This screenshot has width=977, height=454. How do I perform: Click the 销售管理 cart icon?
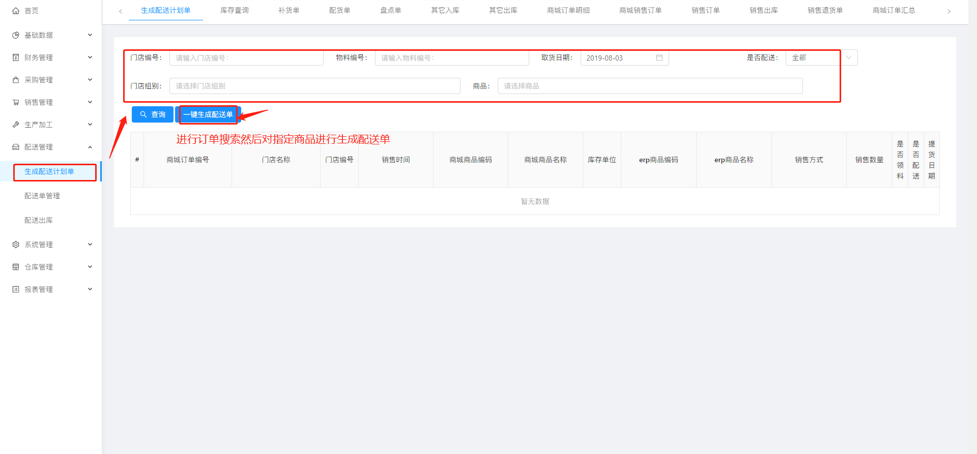(16, 102)
